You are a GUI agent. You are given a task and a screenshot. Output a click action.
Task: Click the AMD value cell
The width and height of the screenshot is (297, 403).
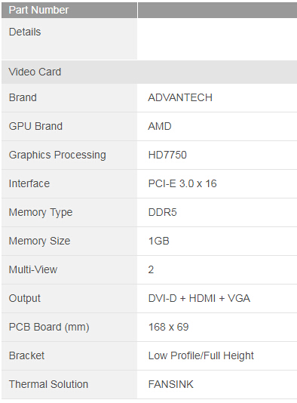coord(217,126)
